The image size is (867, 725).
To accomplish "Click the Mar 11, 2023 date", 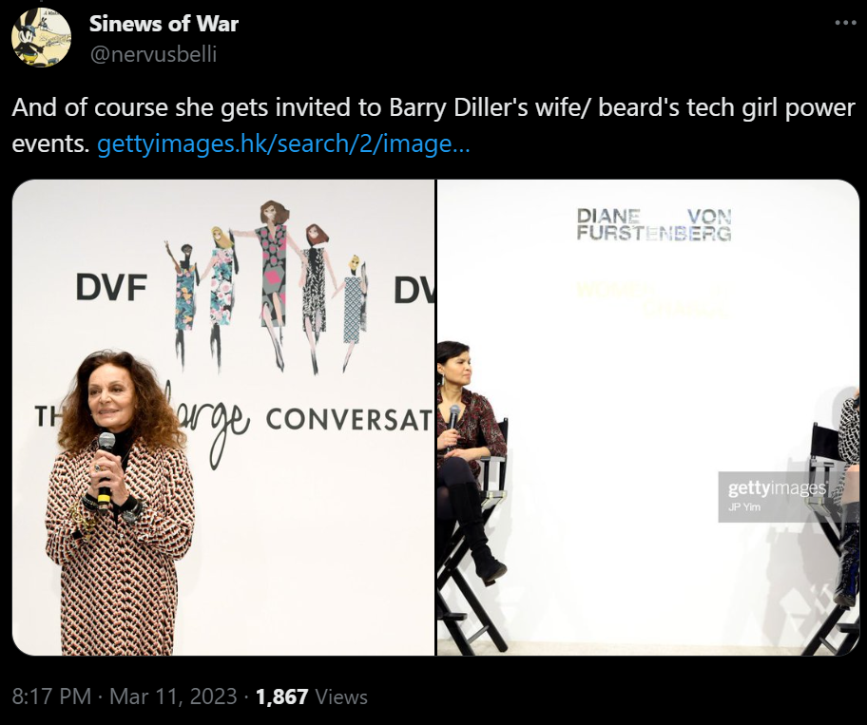I will [x=173, y=696].
